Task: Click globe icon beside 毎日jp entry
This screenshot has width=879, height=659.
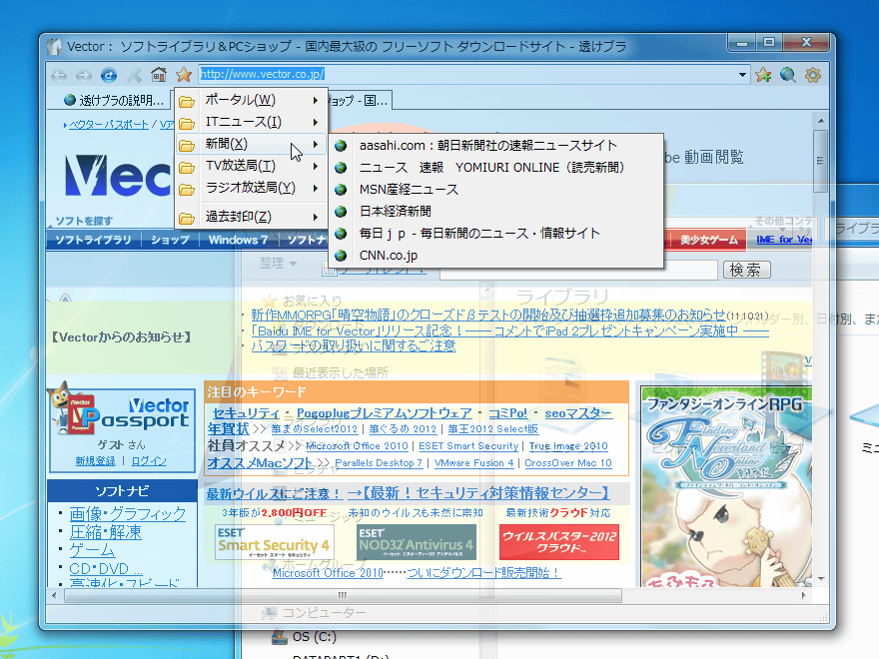Action: (x=341, y=234)
